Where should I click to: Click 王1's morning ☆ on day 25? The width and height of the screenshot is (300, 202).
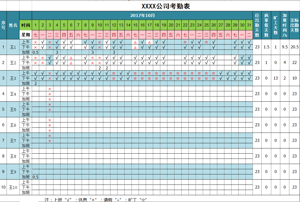(207, 42)
